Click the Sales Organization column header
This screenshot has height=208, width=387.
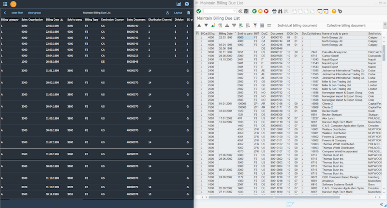coord(32,19)
